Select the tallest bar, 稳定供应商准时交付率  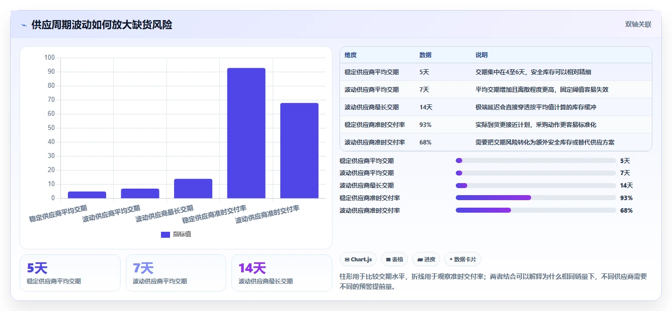pyautogui.click(x=246, y=133)
